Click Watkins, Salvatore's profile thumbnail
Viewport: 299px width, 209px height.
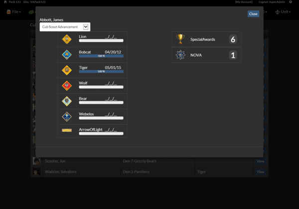click(x=36, y=172)
